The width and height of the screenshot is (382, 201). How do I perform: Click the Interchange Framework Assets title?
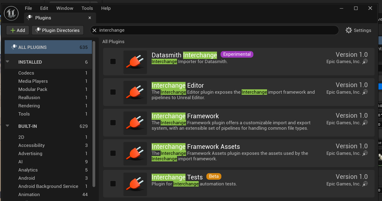pyautogui.click(x=196, y=147)
